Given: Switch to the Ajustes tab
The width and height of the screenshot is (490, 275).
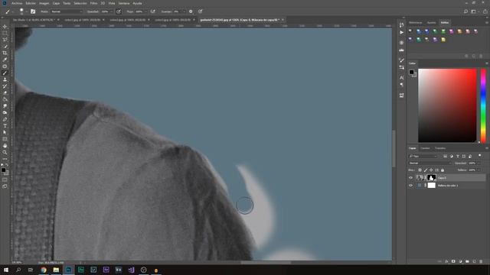Looking at the screenshot, I should point(431,22).
